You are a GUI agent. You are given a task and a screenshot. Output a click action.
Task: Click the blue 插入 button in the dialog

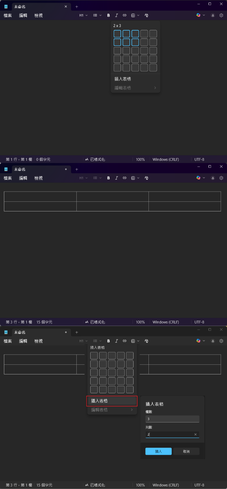pos(158,451)
